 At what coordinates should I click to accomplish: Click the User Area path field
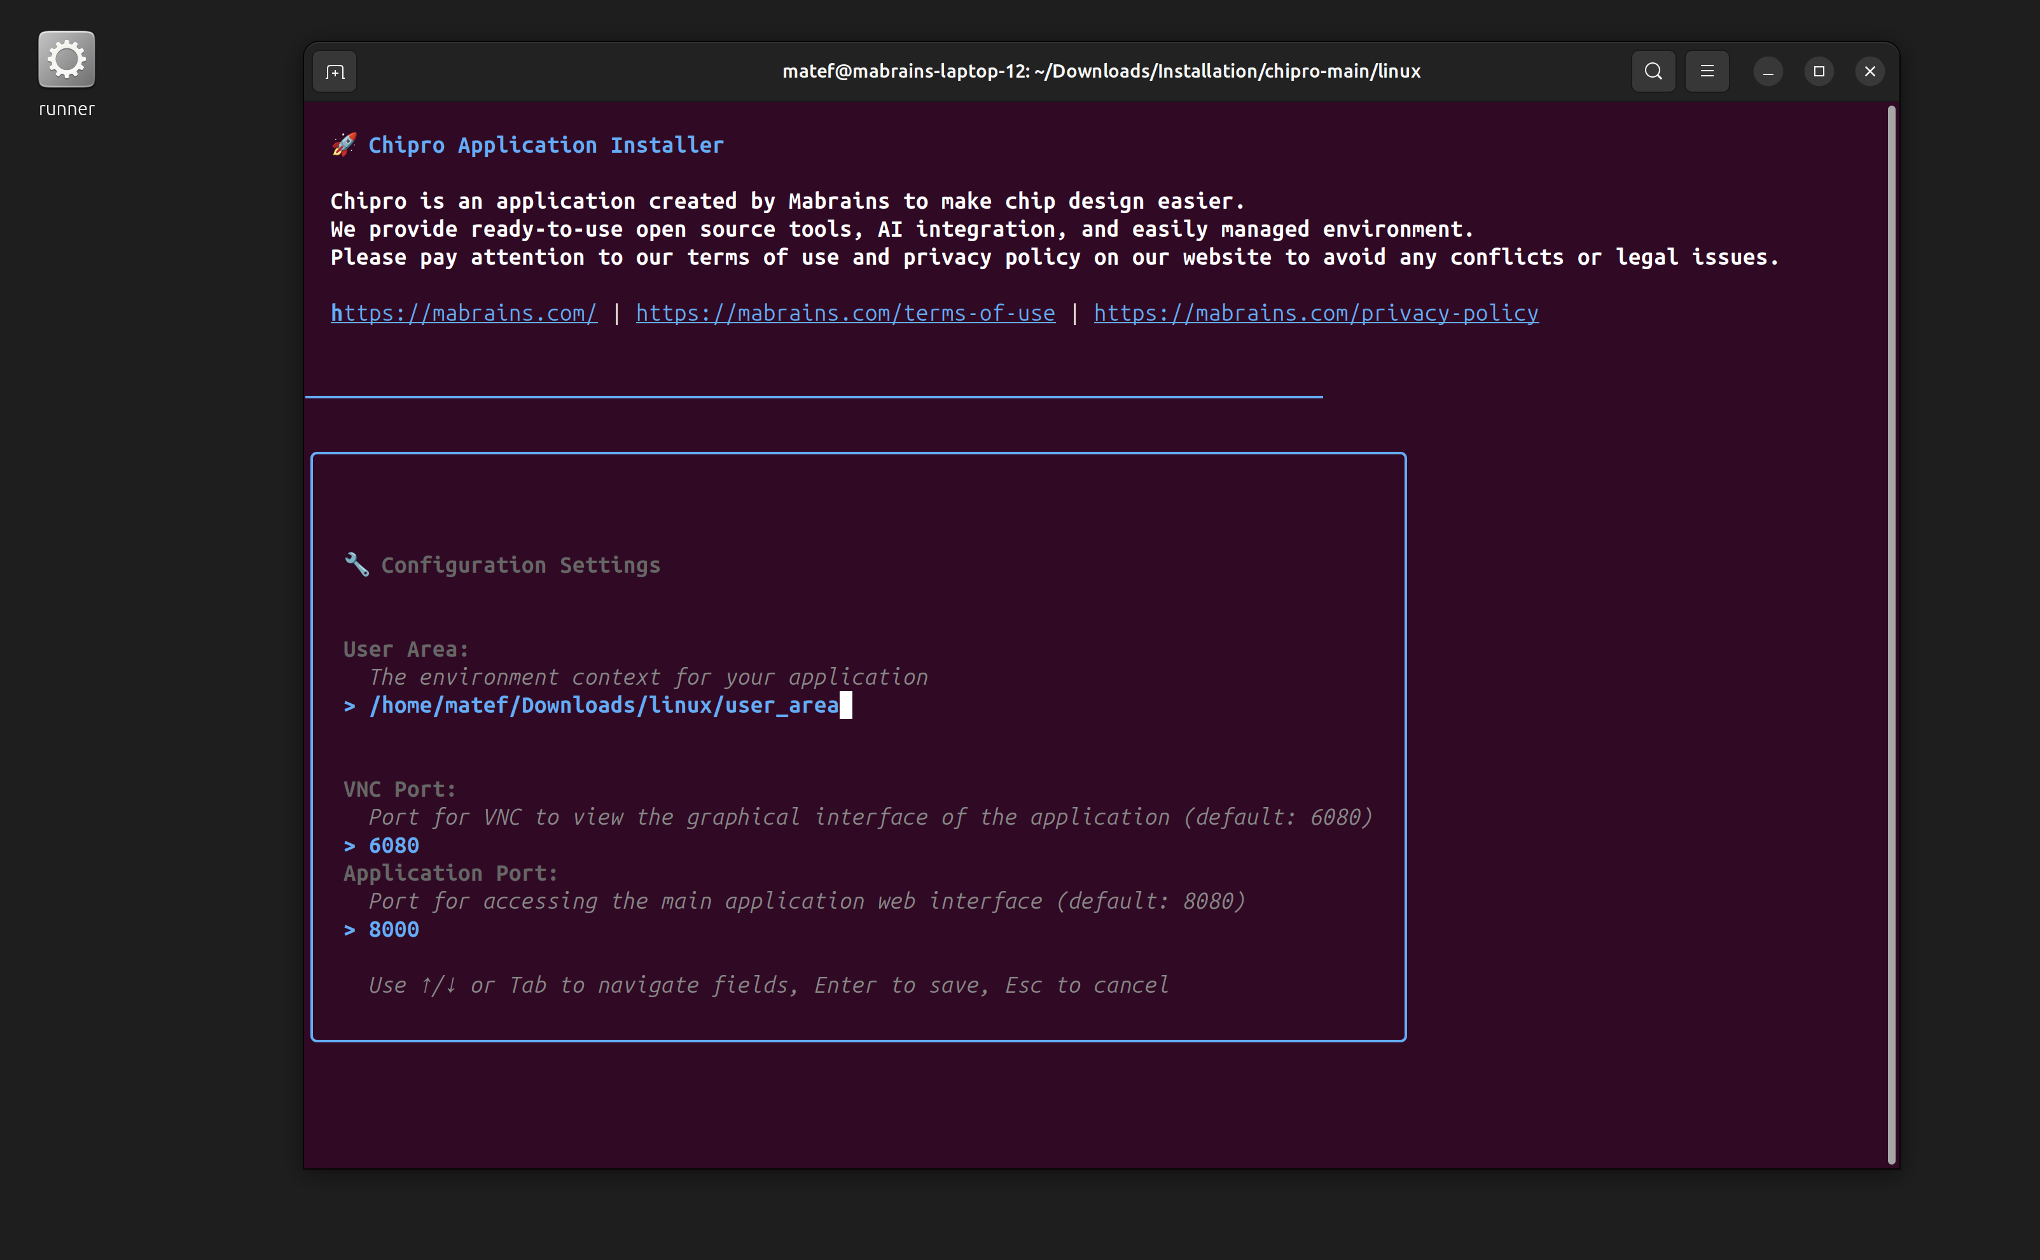point(603,706)
